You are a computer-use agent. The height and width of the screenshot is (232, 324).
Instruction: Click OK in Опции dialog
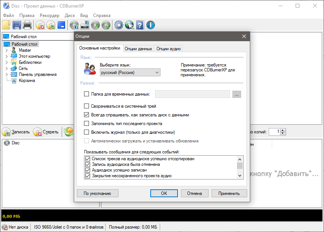[x=164, y=193]
